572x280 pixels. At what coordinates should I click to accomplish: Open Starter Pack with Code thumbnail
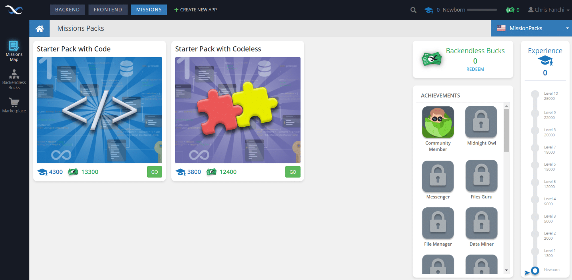[x=99, y=110]
